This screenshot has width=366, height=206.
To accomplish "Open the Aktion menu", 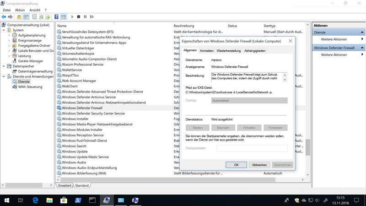I will pyautogui.click(x=20, y=10).
